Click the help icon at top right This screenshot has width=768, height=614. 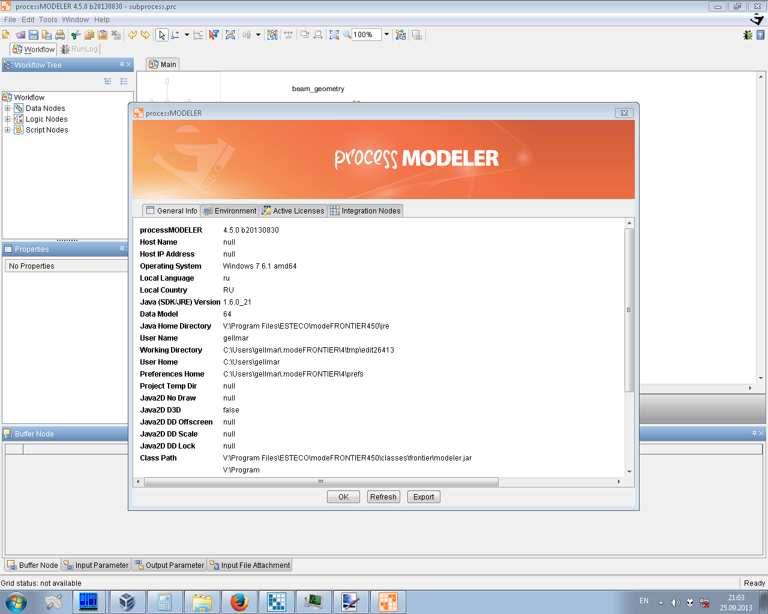(x=761, y=35)
